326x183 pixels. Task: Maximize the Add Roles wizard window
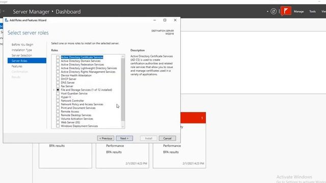coord(165,20)
